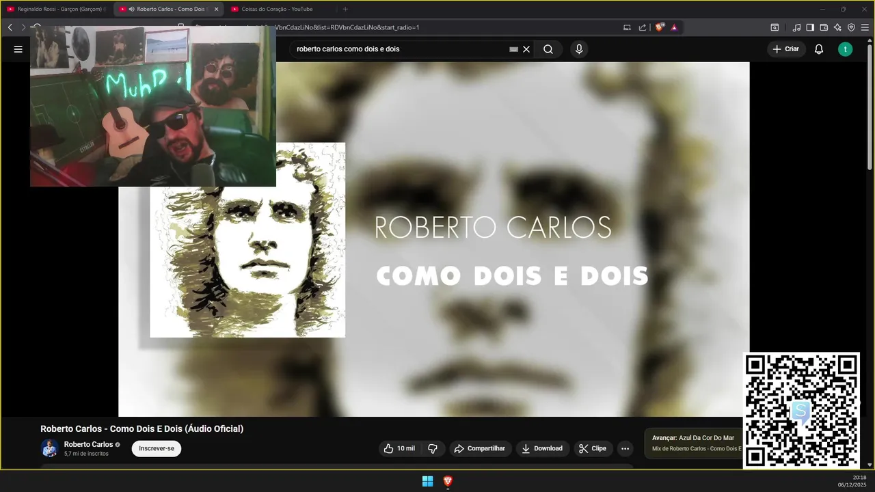Dislike the video with thumbs-down

click(433, 448)
